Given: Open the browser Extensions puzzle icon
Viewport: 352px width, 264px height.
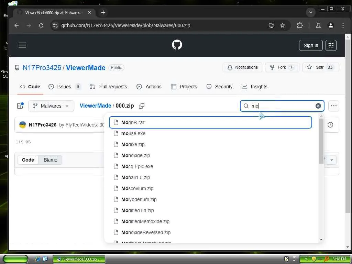Looking at the screenshot, I should pyautogui.click(x=300, y=25).
